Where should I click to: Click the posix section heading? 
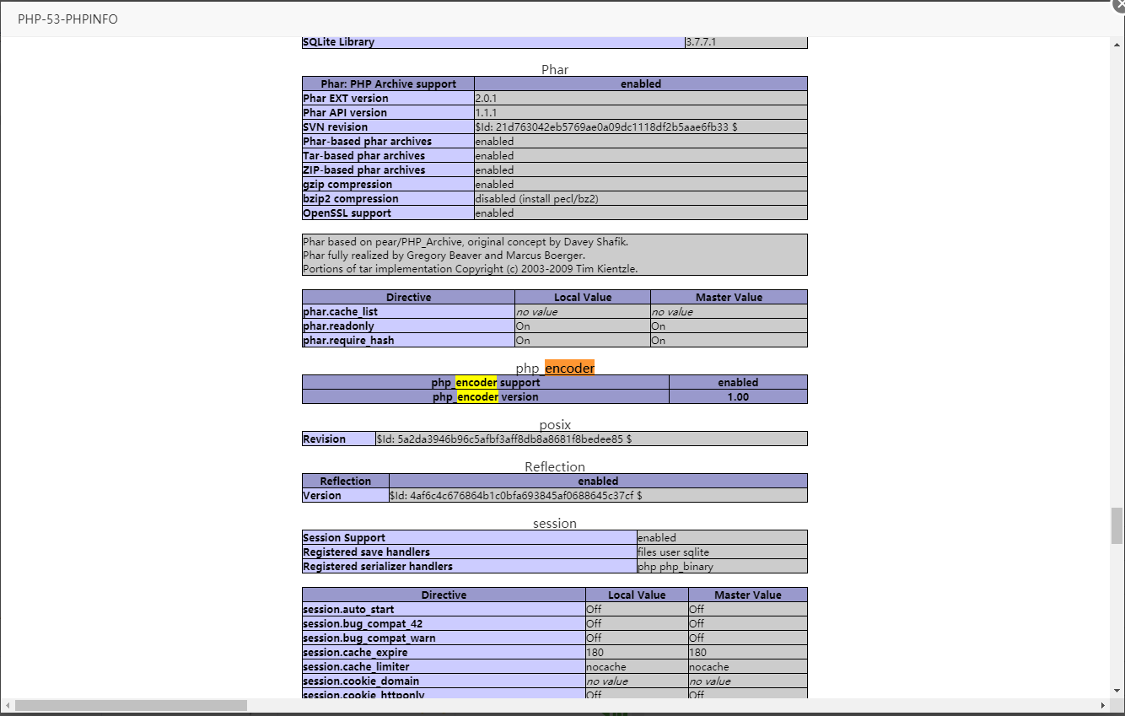[x=555, y=424]
